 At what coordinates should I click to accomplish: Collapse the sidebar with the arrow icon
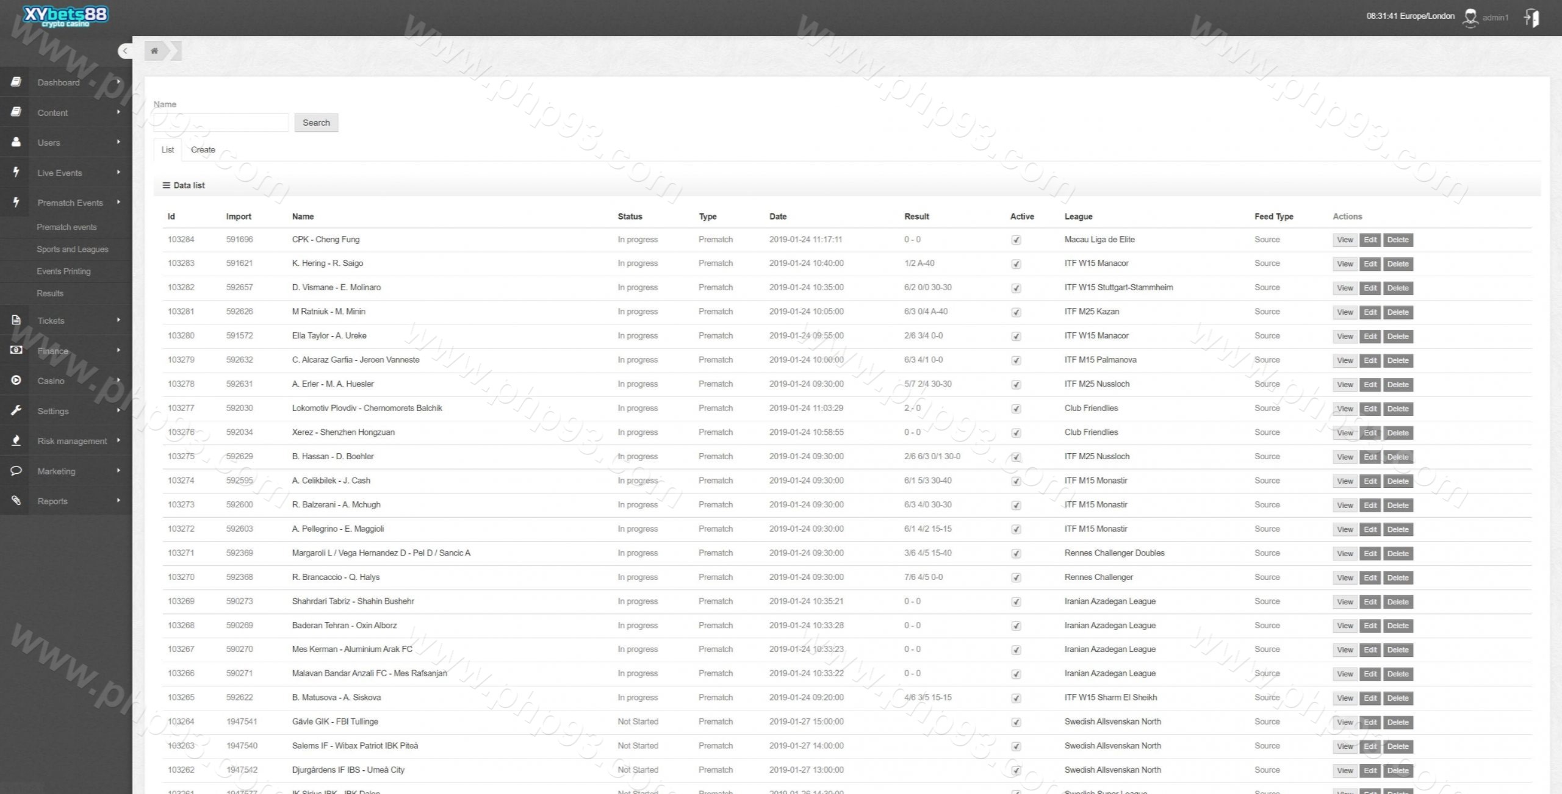(124, 51)
